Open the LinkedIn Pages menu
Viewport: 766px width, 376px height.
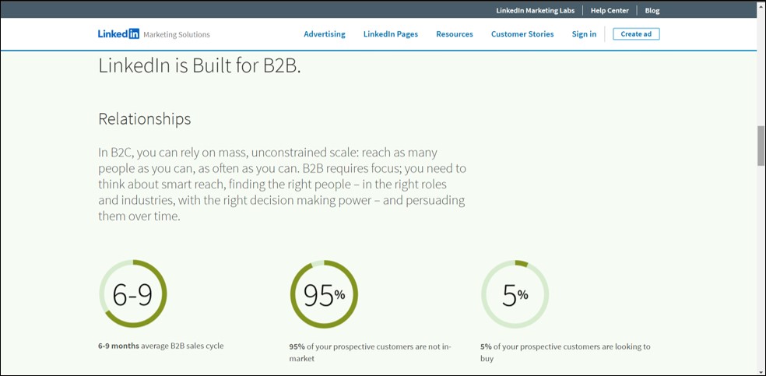pyautogui.click(x=390, y=34)
